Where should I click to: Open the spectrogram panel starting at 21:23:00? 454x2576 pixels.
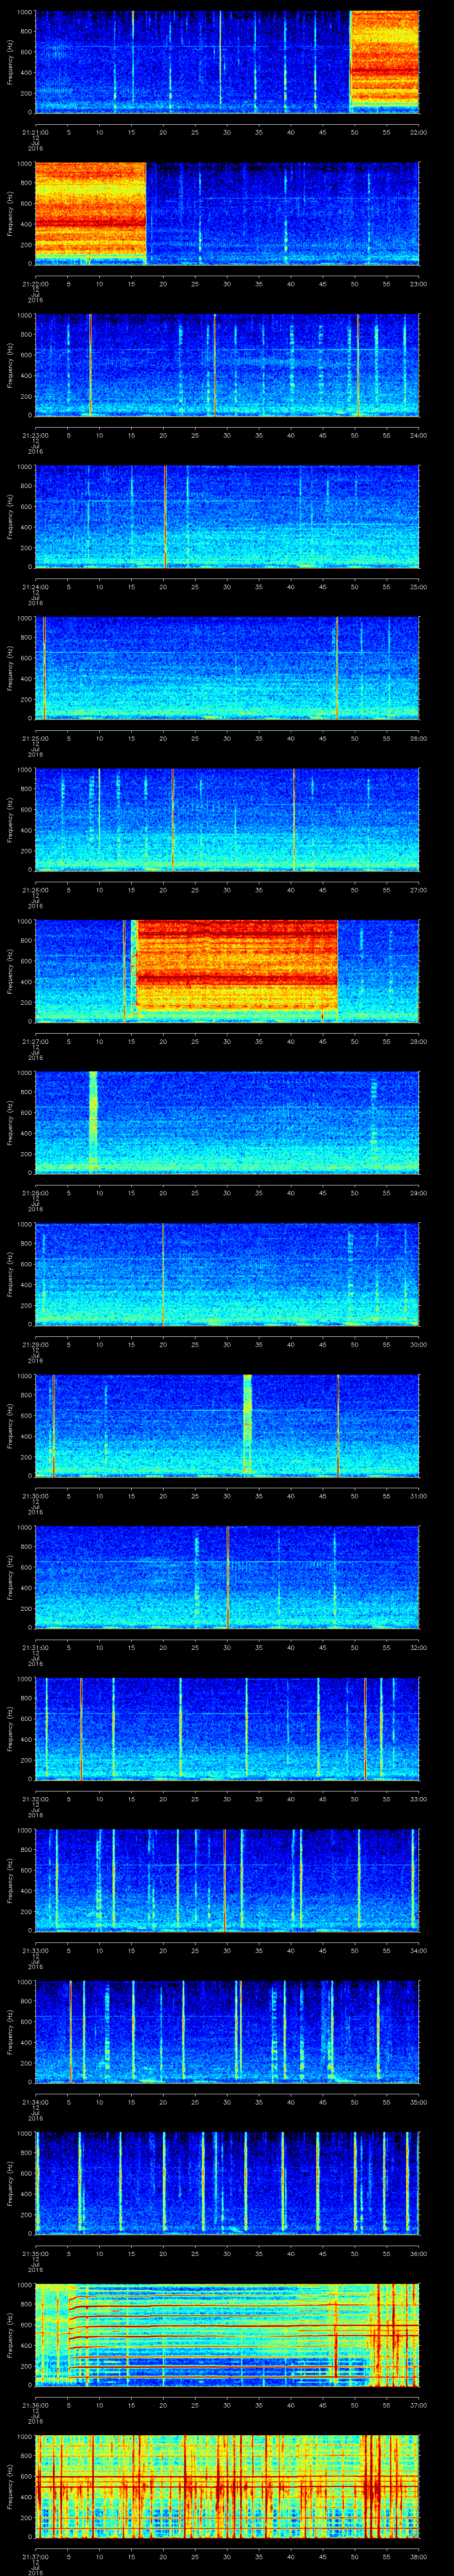[227, 365]
